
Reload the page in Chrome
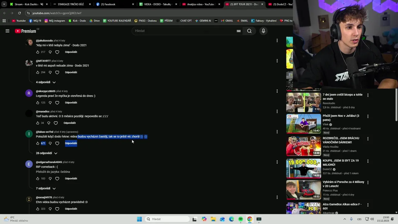19,13
